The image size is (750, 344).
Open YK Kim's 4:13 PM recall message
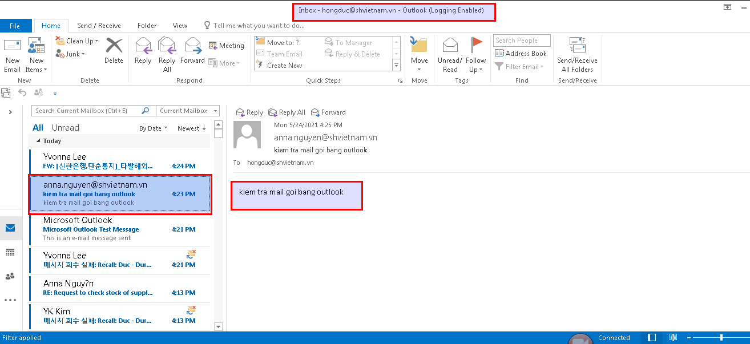[x=120, y=316]
